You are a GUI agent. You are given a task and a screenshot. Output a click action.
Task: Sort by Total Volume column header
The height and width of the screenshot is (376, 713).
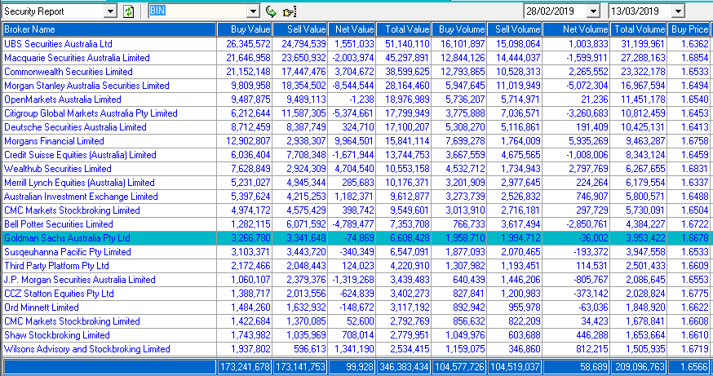(x=639, y=29)
